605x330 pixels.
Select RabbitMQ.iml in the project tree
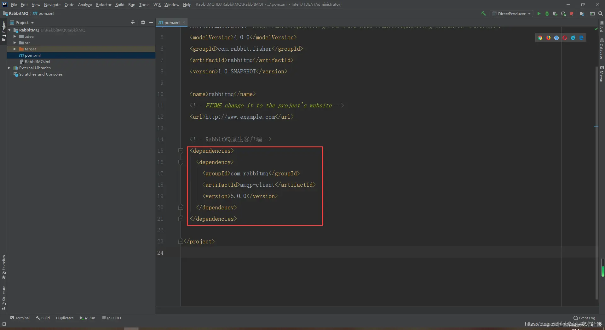tap(81, 62)
